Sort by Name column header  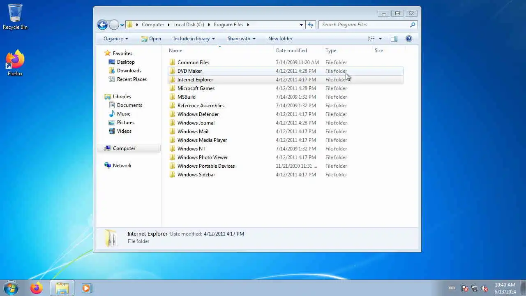coord(175,51)
